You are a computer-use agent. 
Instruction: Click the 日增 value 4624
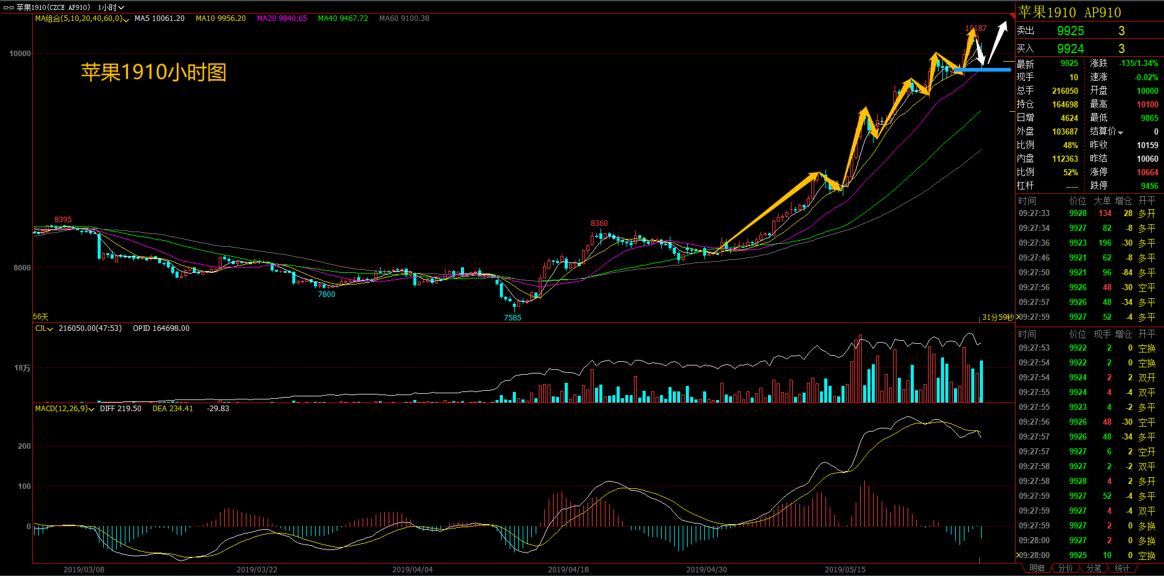(x=1069, y=118)
